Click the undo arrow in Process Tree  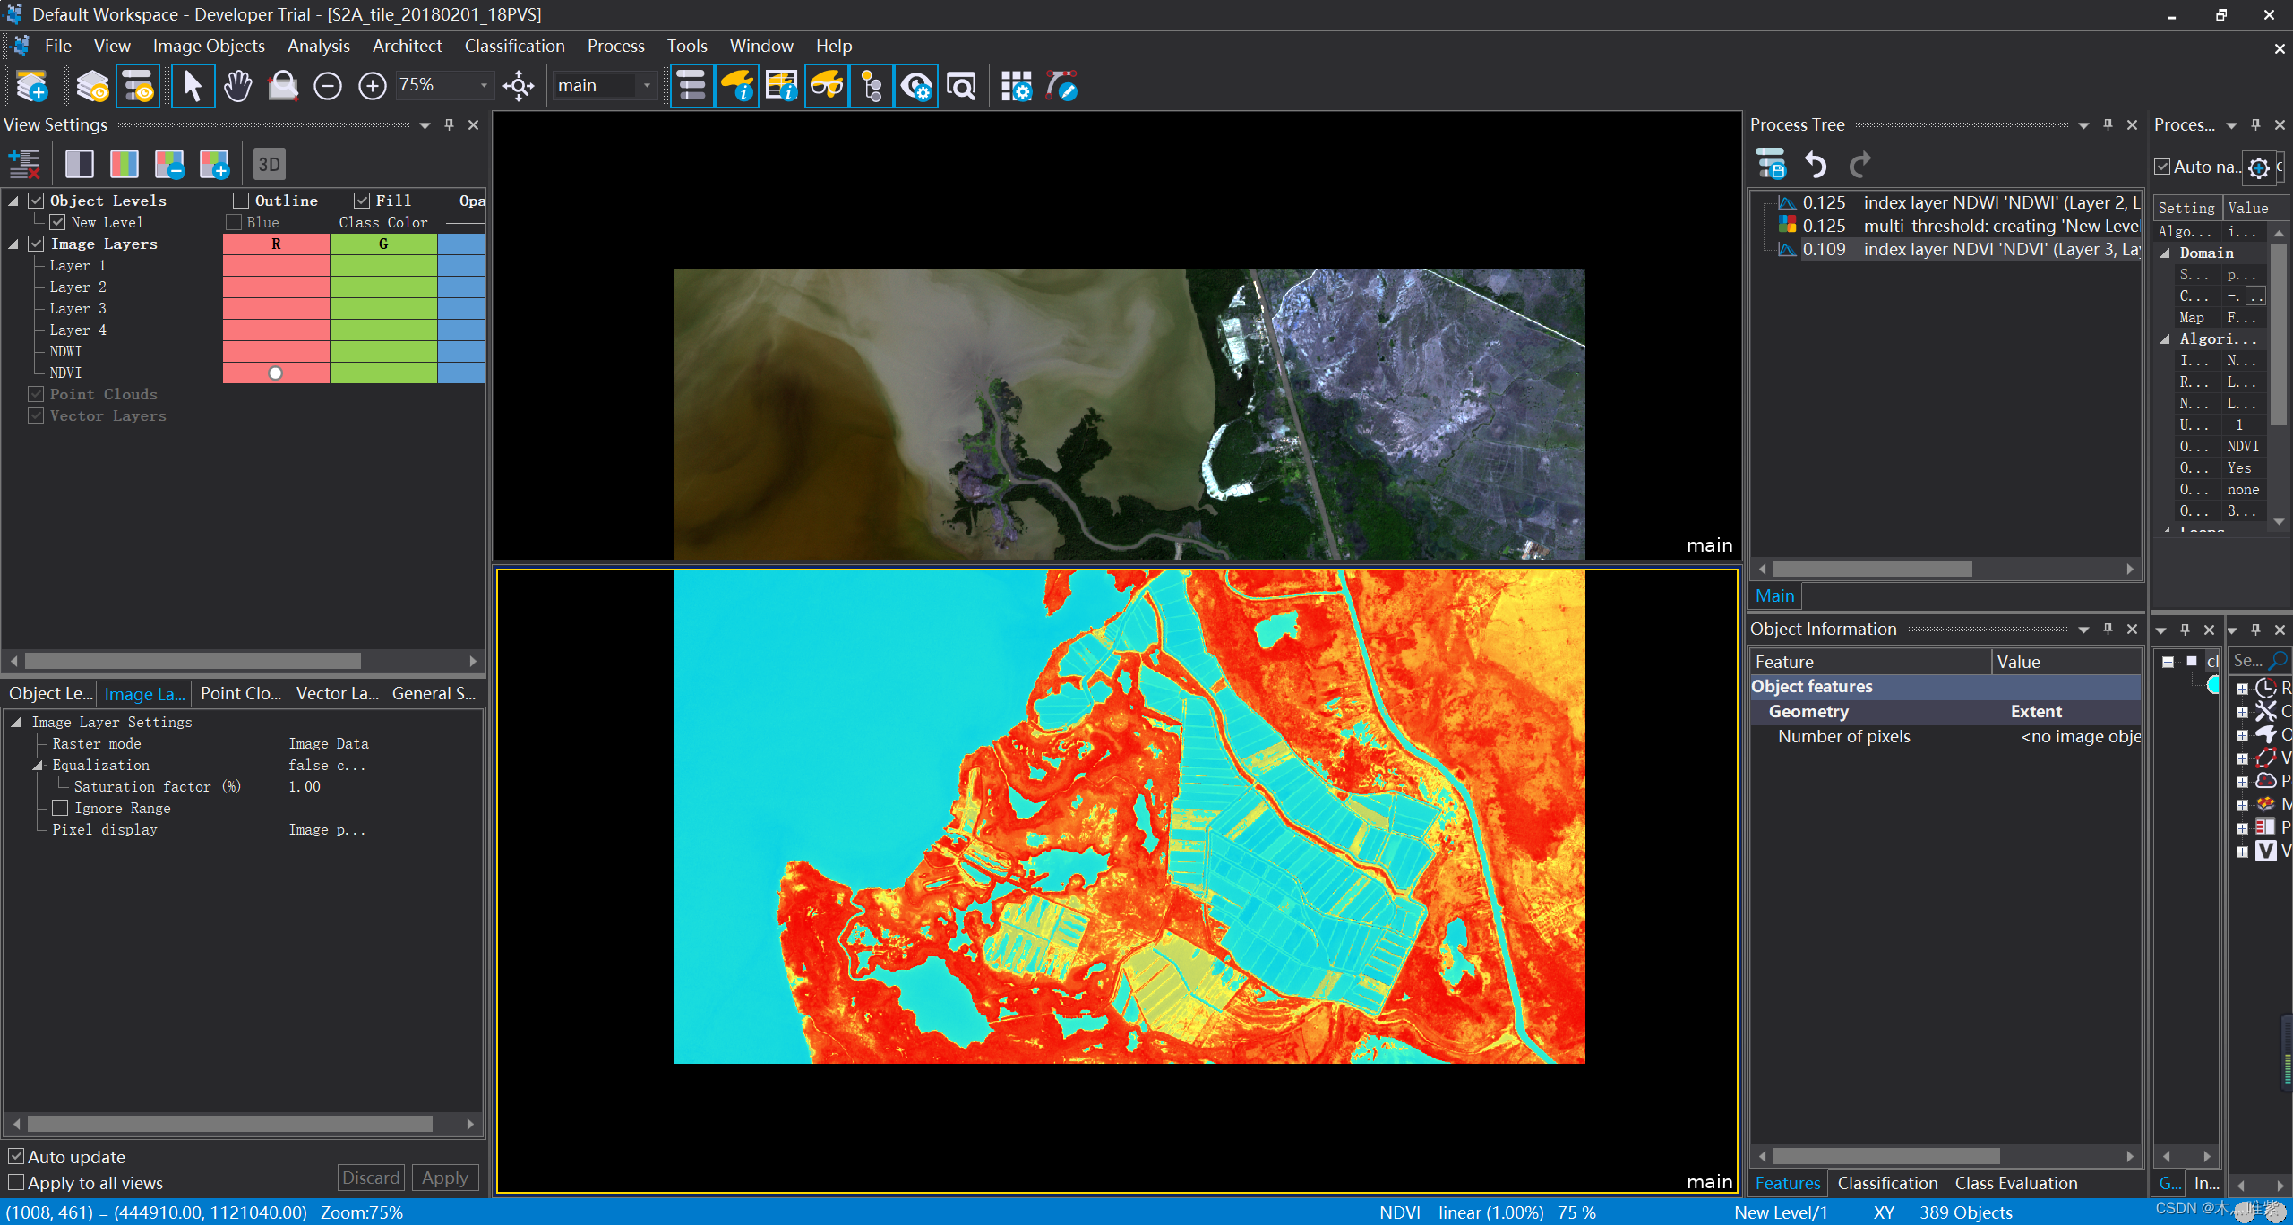[1815, 165]
